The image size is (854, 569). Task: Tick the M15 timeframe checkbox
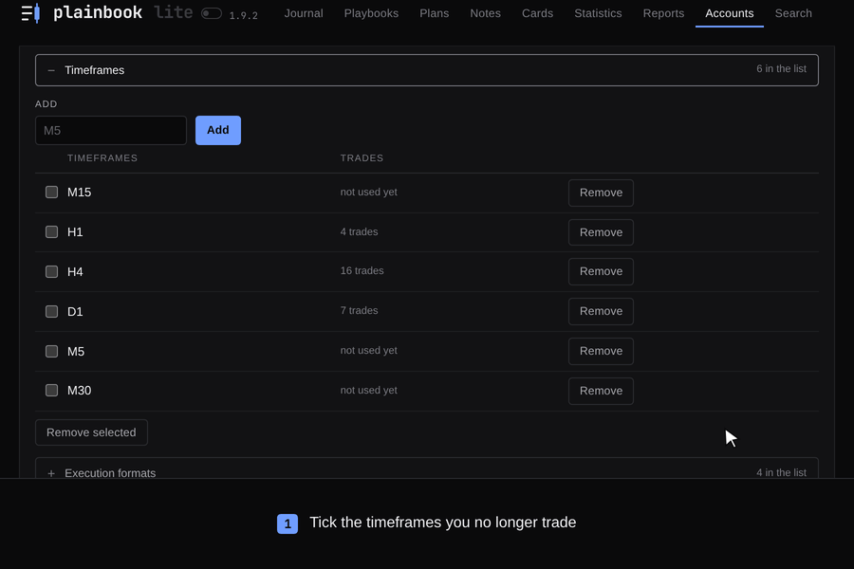(x=52, y=193)
